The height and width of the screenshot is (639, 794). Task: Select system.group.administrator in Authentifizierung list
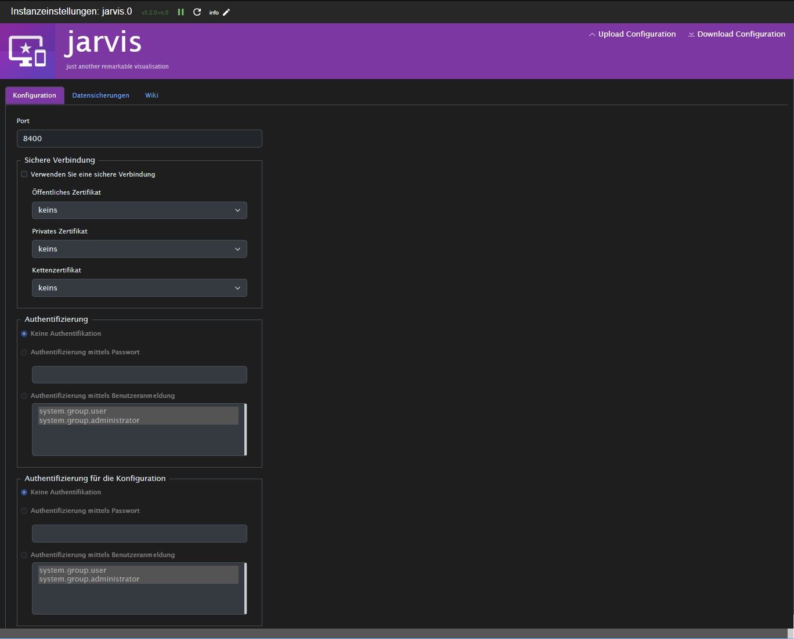138,421
